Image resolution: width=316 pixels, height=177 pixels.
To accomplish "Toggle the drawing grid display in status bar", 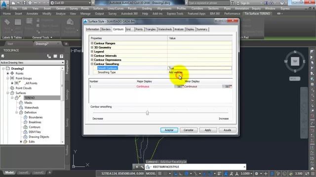I will [x=160, y=174].
